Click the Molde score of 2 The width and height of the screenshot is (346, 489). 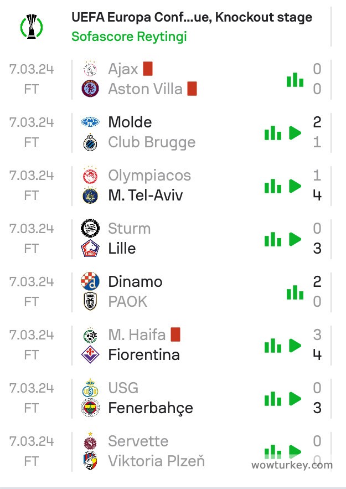317,122
